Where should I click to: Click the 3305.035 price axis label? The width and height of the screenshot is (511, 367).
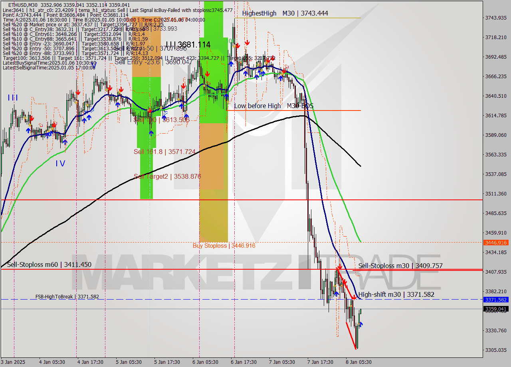(496, 350)
